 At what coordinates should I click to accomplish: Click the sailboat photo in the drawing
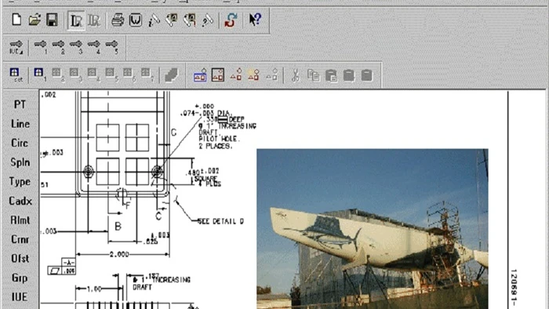pyautogui.click(x=373, y=229)
